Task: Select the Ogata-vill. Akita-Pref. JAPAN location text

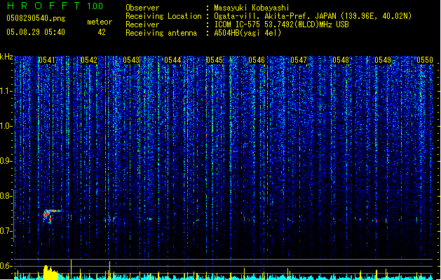Action: [x=313, y=16]
